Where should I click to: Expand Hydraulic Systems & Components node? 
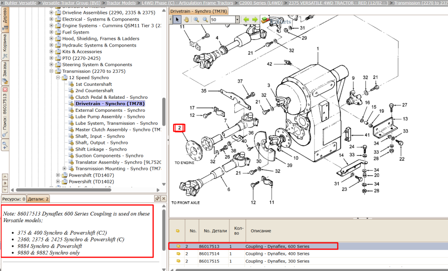tap(52, 45)
